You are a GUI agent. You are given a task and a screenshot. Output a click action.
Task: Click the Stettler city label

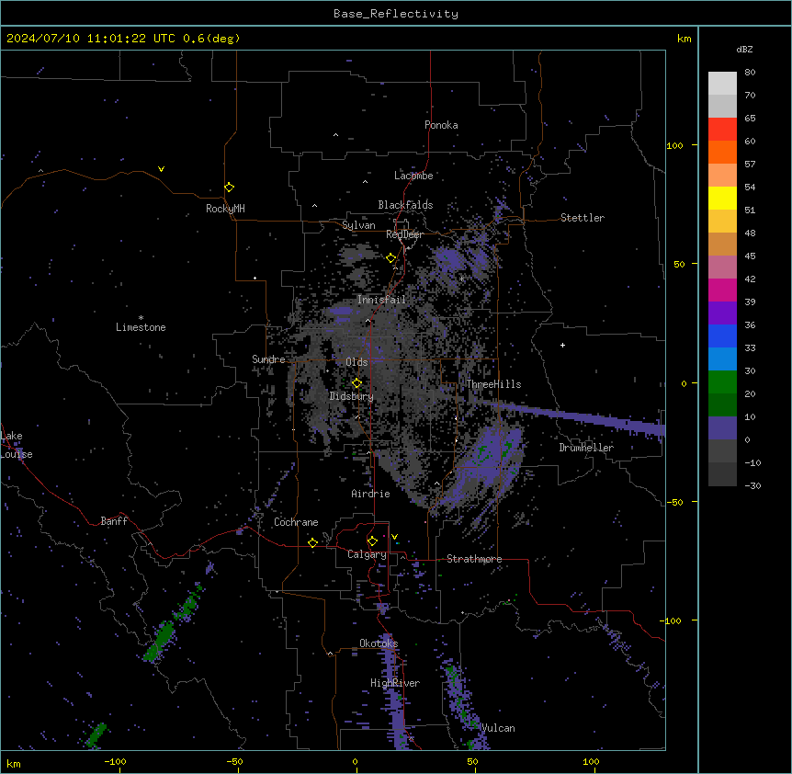583,218
